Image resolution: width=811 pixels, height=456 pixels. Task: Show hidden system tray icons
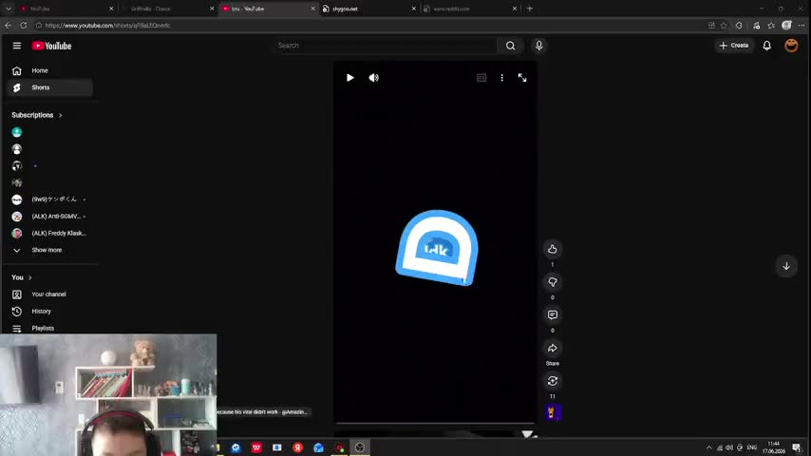709,447
